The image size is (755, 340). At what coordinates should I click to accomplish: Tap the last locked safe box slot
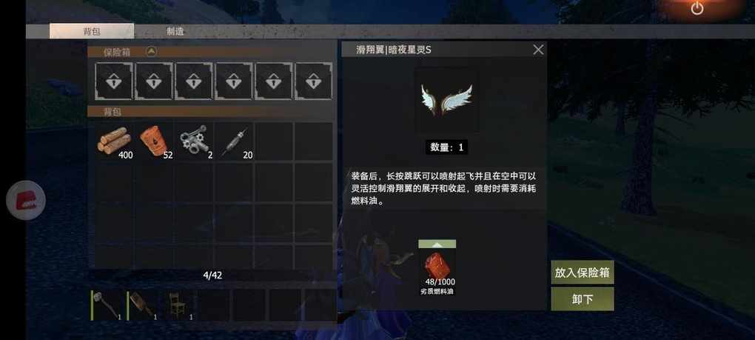[313, 81]
